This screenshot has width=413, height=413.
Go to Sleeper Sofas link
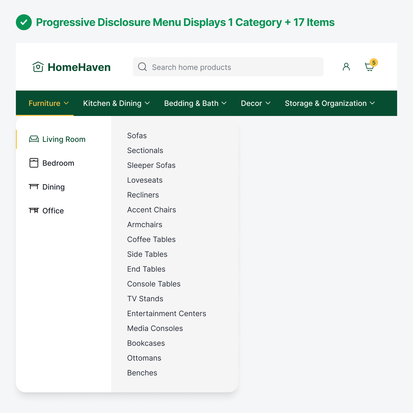151,165
